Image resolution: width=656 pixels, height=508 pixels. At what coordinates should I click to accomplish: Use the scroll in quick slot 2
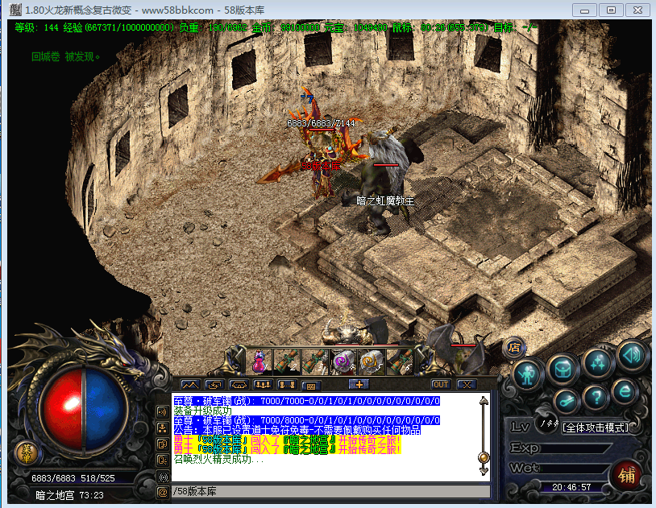287,361
